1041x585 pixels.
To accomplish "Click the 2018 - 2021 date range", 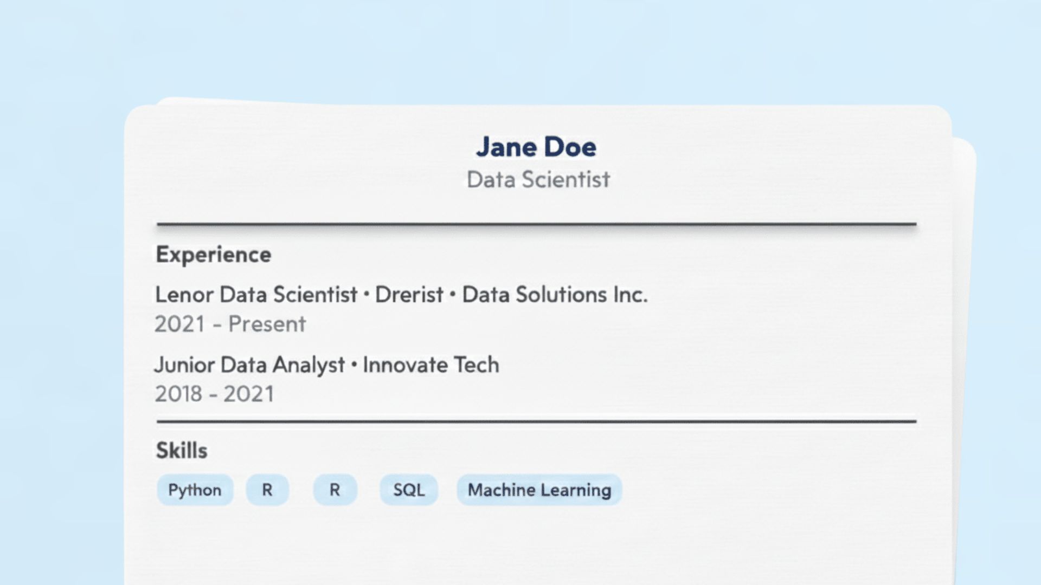I will (215, 394).
